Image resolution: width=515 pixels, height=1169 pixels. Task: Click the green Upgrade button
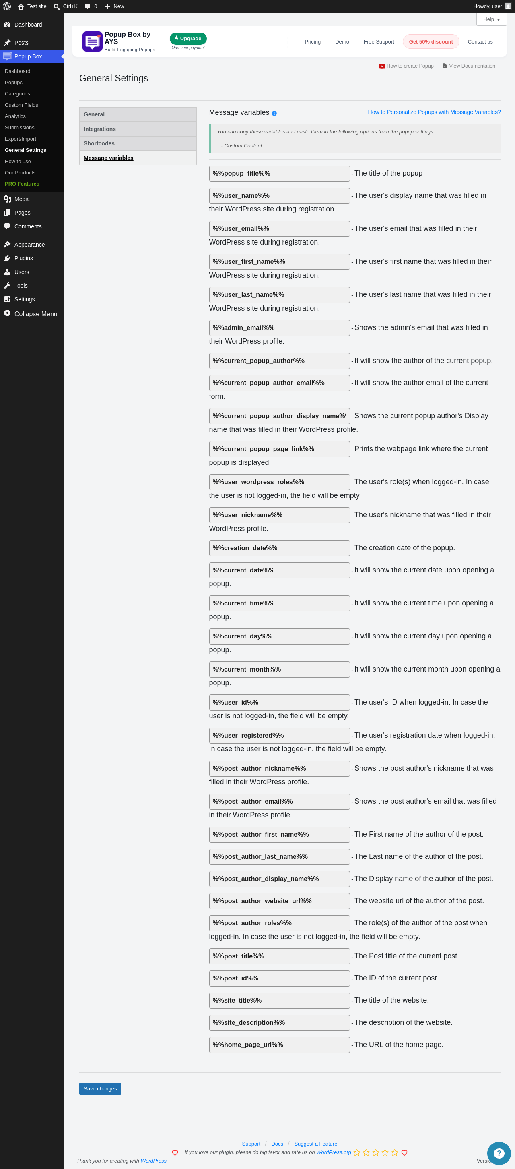(x=188, y=39)
